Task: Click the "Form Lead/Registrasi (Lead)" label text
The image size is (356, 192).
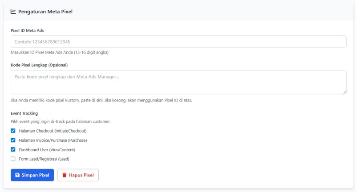Action: pos(44,159)
